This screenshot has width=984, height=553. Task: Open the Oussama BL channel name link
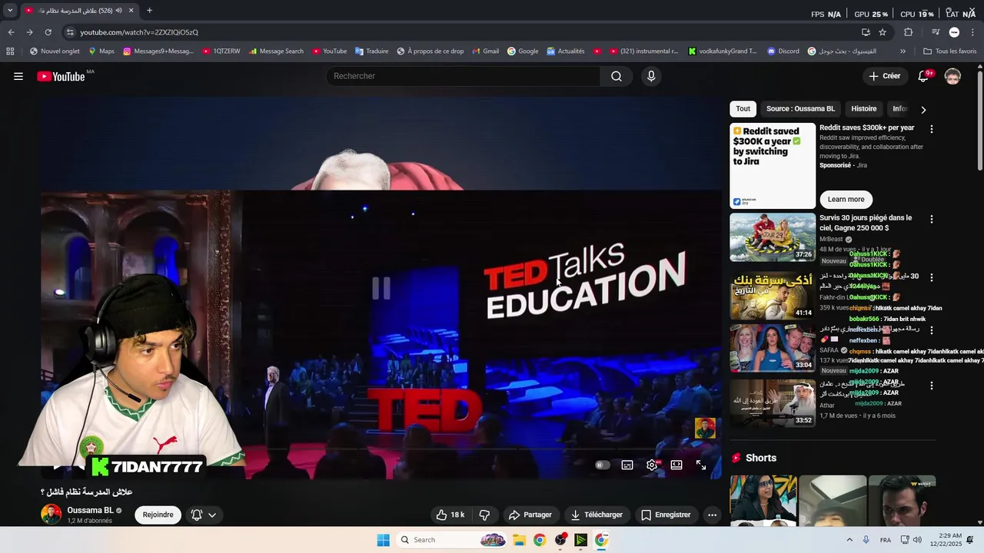coord(90,510)
